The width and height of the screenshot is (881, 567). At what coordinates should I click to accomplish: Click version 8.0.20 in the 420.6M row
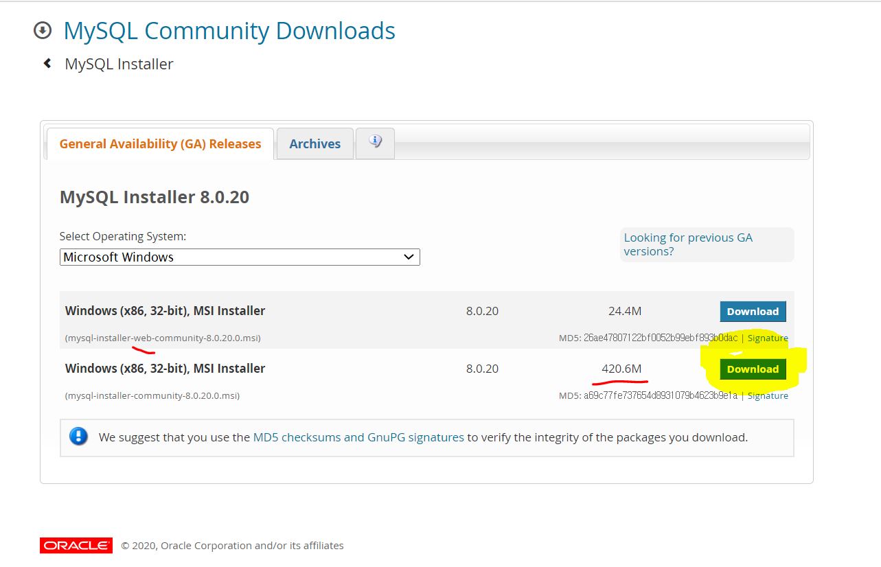[482, 369]
